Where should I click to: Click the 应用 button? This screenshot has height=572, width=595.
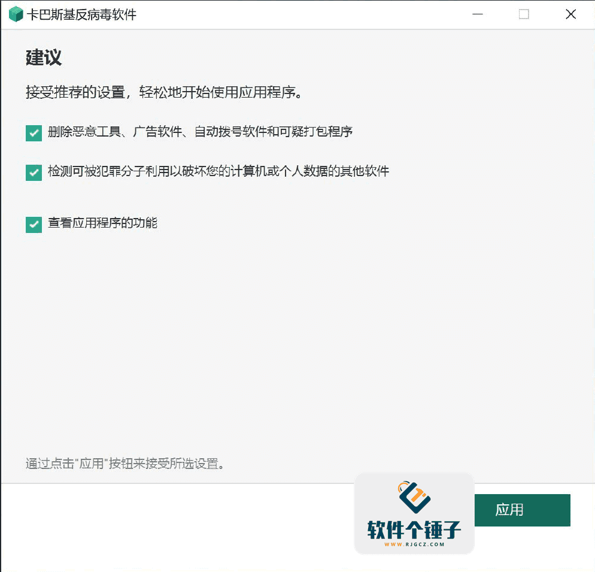(x=521, y=510)
